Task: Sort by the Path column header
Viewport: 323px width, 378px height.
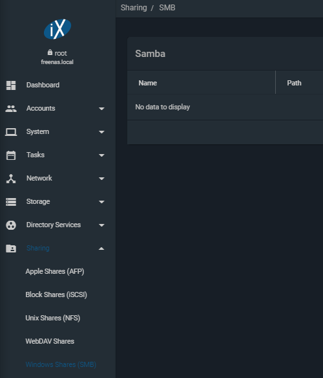Action: click(294, 83)
